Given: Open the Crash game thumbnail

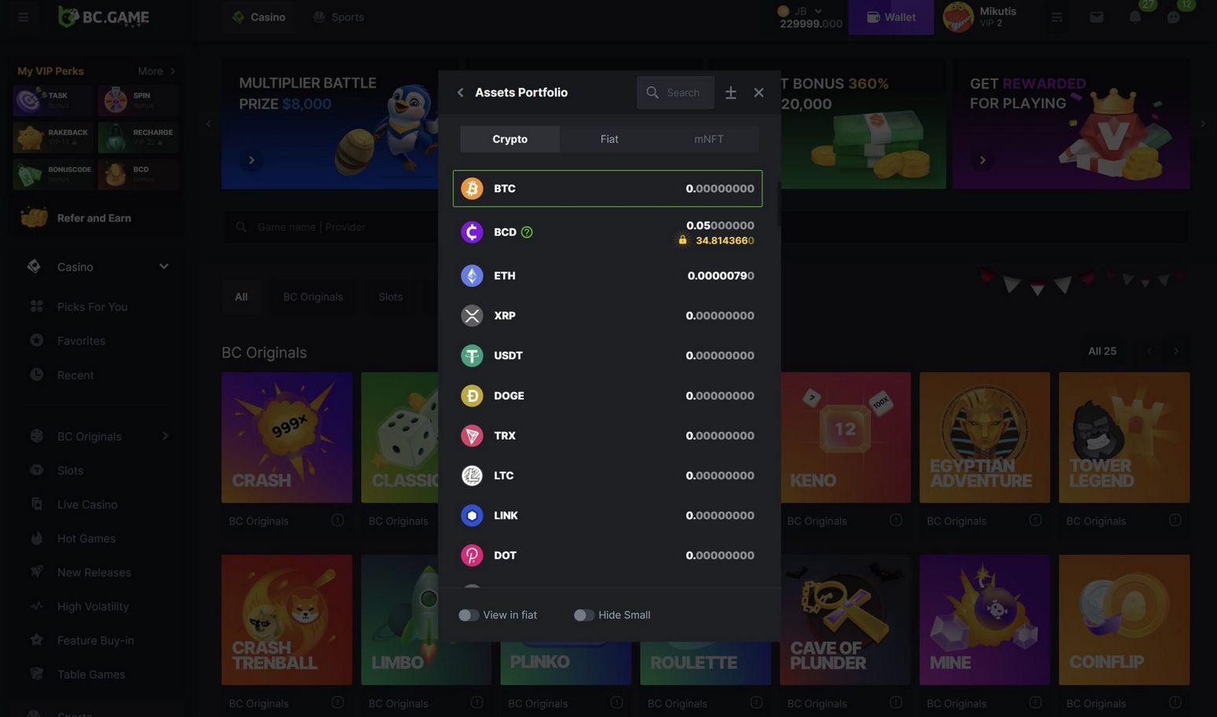Looking at the screenshot, I should pos(287,438).
